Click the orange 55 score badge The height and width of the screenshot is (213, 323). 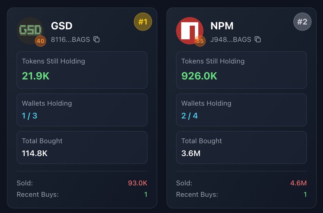200,41
